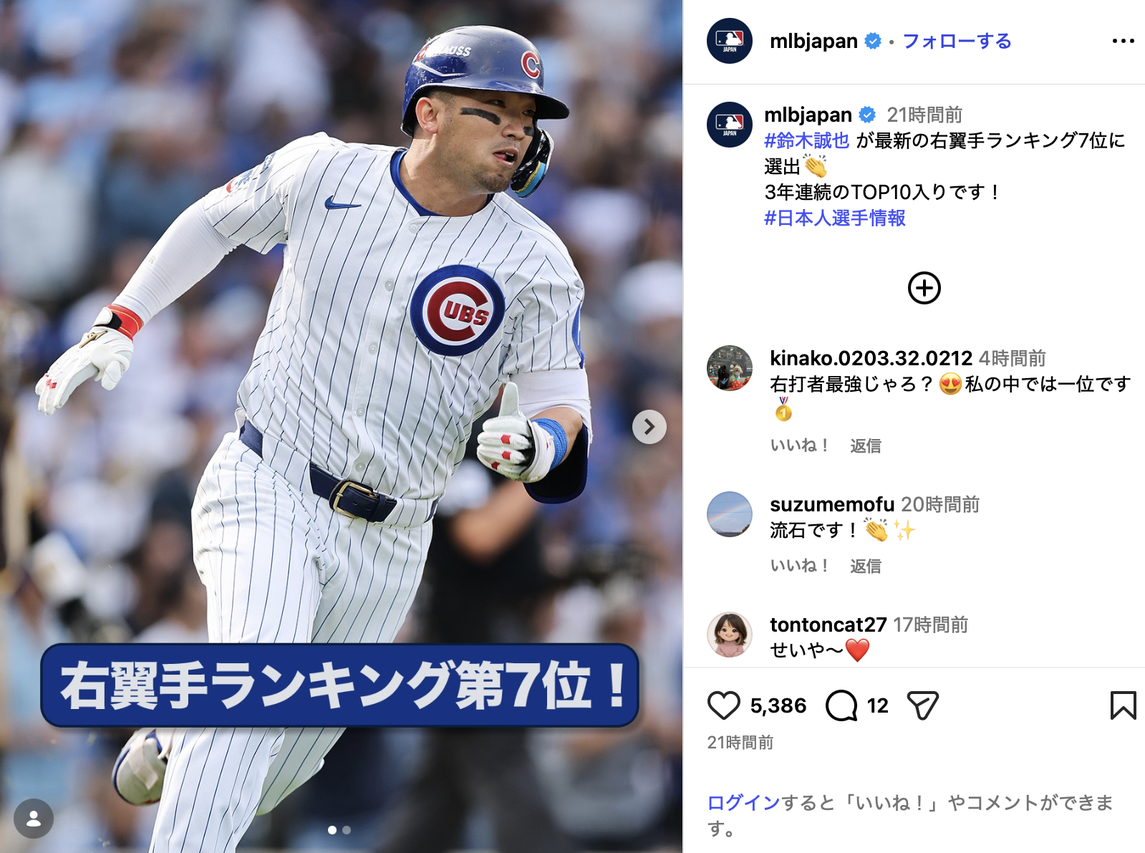
Task: Open the three-dot more options menu
Action: [x=1123, y=41]
